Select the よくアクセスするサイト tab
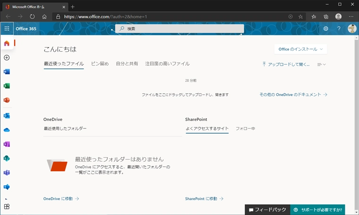359x215 pixels. (207, 128)
